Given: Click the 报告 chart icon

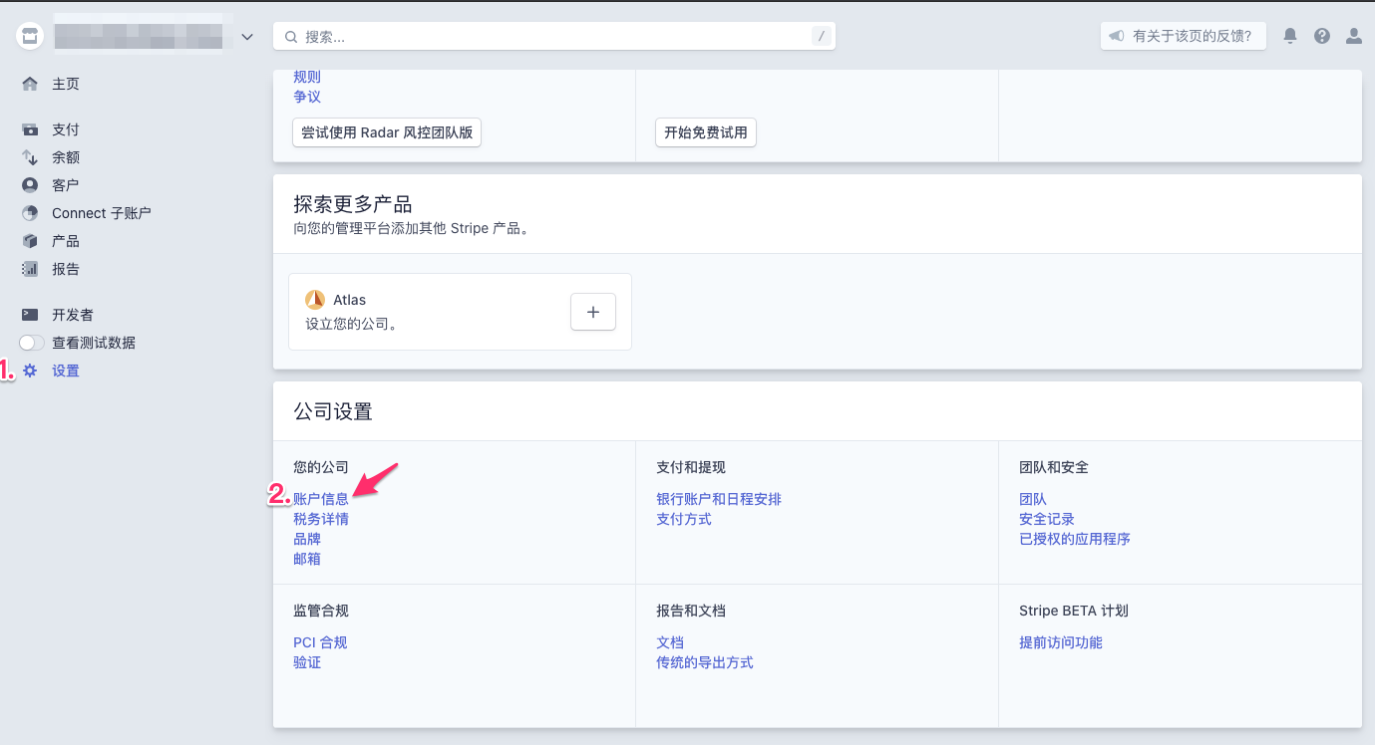Looking at the screenshot, I should click(30, 269).
